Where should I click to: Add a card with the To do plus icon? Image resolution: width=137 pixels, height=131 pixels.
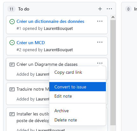(100, 9)
